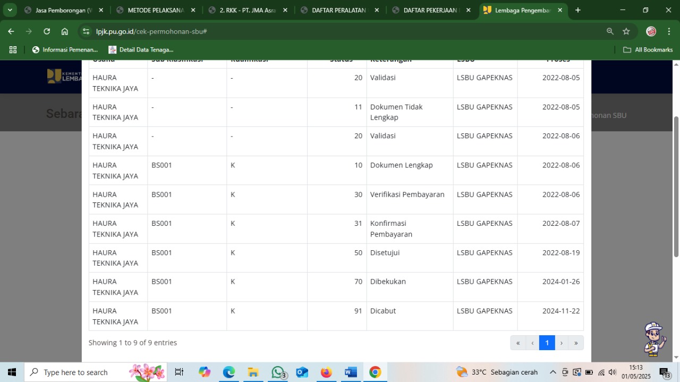The height and width of the screenshot is (382, 680).
Task: Close the Lembaga Pengembangan tab
Action: click(x=560, y=10)
